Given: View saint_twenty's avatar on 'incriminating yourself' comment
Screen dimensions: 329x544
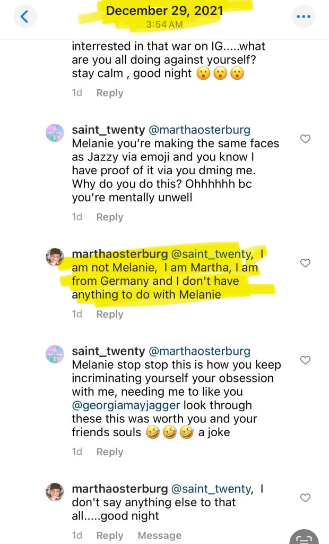Looking at the screenshot, I should 56,354.
